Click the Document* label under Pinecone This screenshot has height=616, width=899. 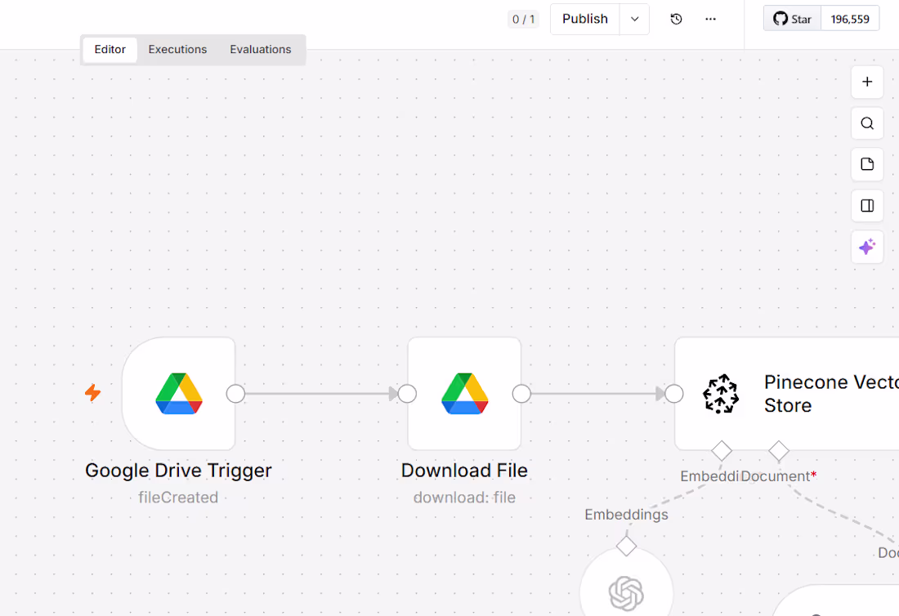[x=779, y=476]
